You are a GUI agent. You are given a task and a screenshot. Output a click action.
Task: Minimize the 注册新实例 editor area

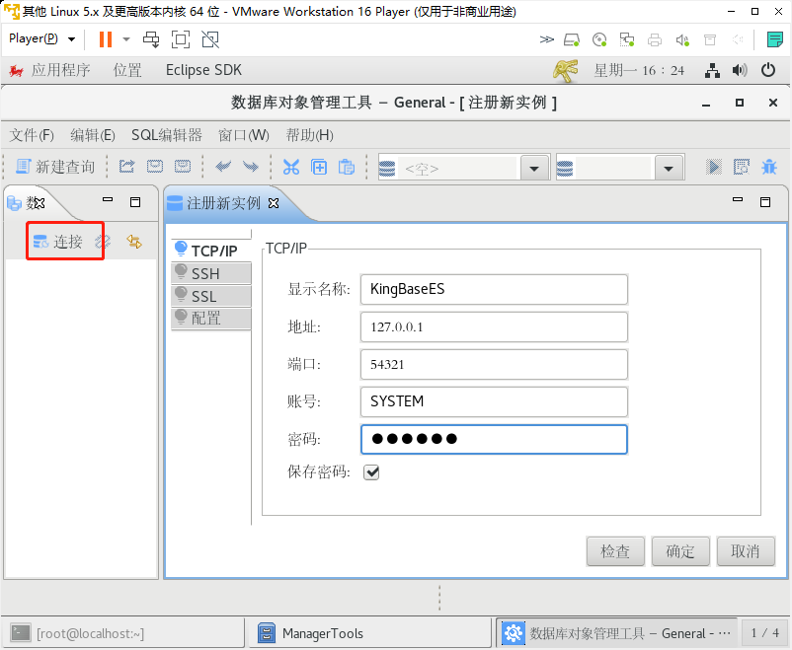[x=738, y=200]
